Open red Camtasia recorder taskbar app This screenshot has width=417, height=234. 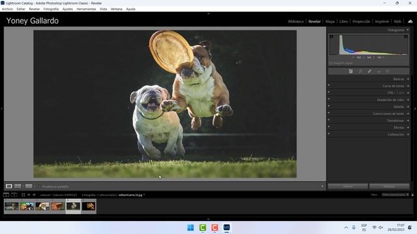click(214, 227)
